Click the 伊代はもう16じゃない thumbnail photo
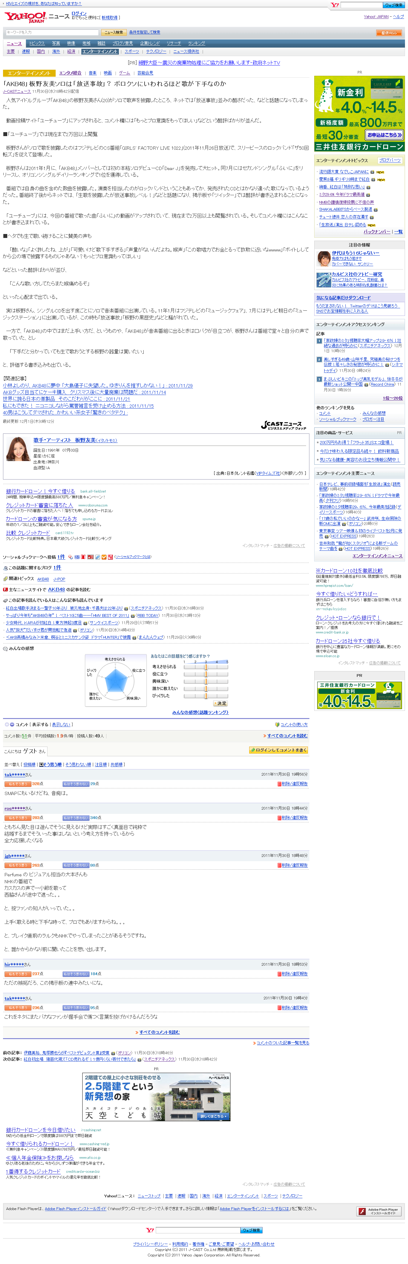 point(324,259)
